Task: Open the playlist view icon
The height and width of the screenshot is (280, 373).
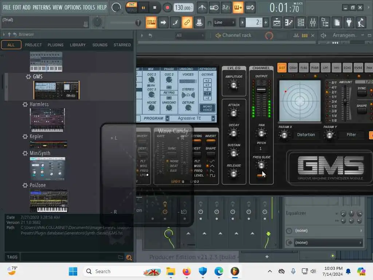Action: (x=277, y=23)
